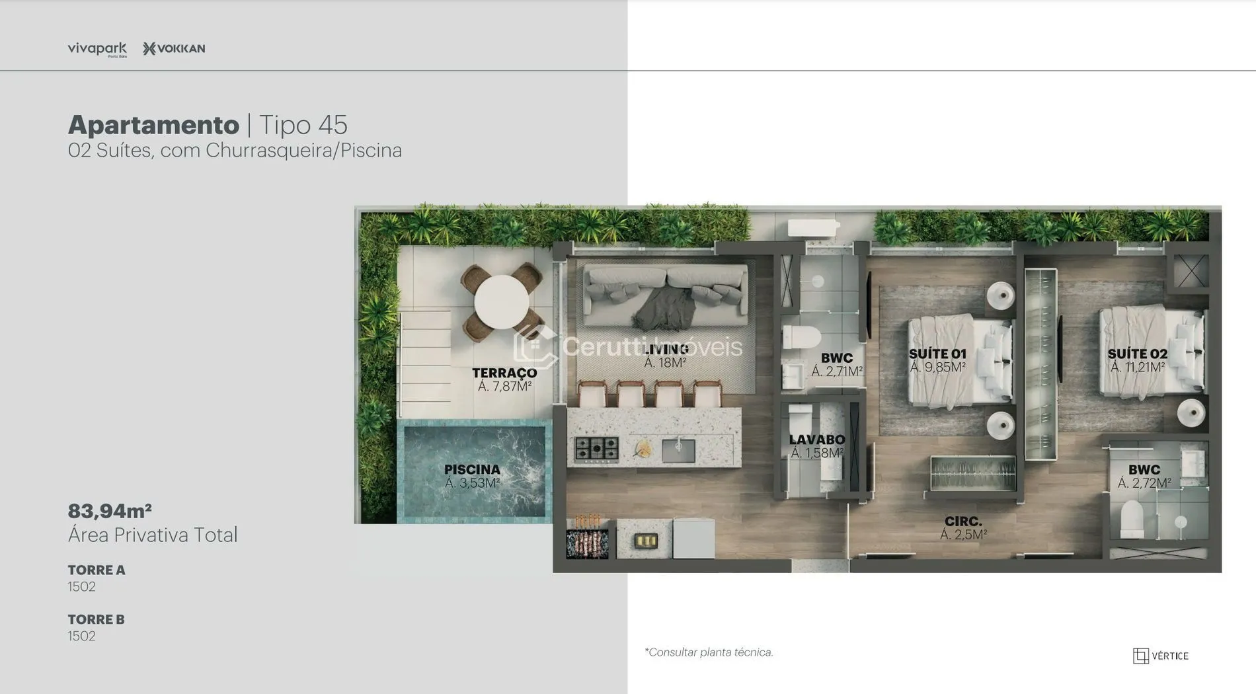This screenshot has height=694, width=1256.
Task: Click the LAVABO room label
Action: point(816,440)
